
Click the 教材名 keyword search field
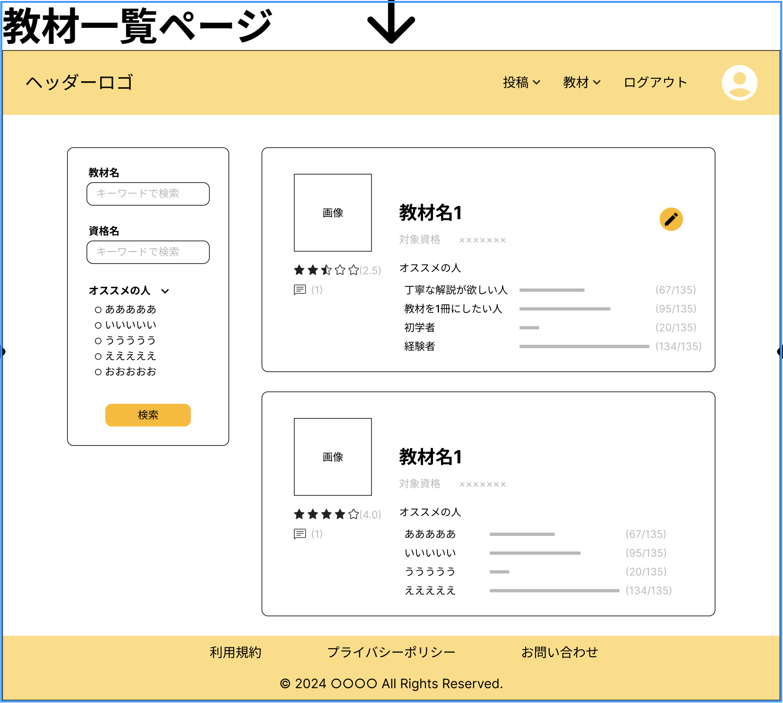[x=148, y=193]
